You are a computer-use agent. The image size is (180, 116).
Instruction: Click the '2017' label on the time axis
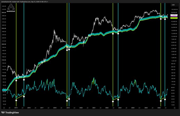click(42, 108)
